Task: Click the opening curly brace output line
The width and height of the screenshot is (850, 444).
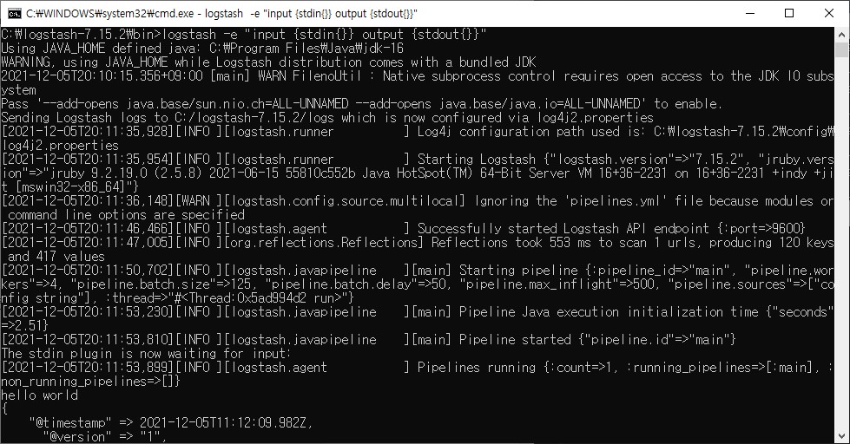Action: click(x=5, y=408)
